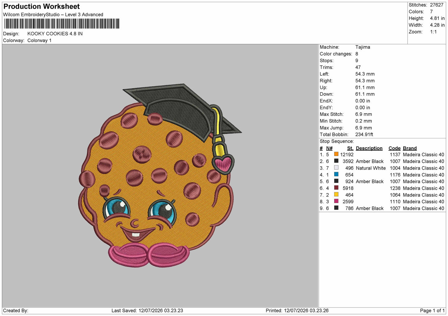Click the 'Production Worksheet' heading
448x316 pixels.
[42, 6]
